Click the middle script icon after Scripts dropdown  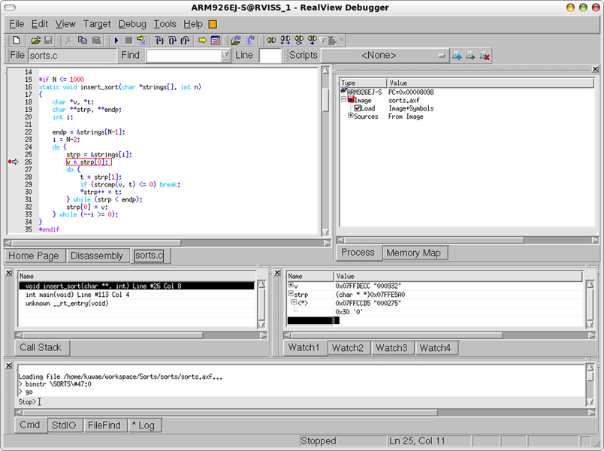pos(470,56)
